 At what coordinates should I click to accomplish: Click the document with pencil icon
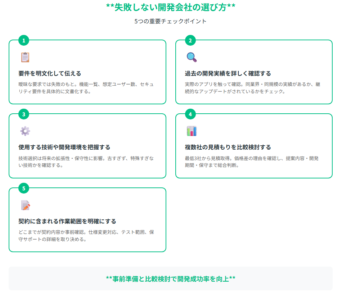25,205
